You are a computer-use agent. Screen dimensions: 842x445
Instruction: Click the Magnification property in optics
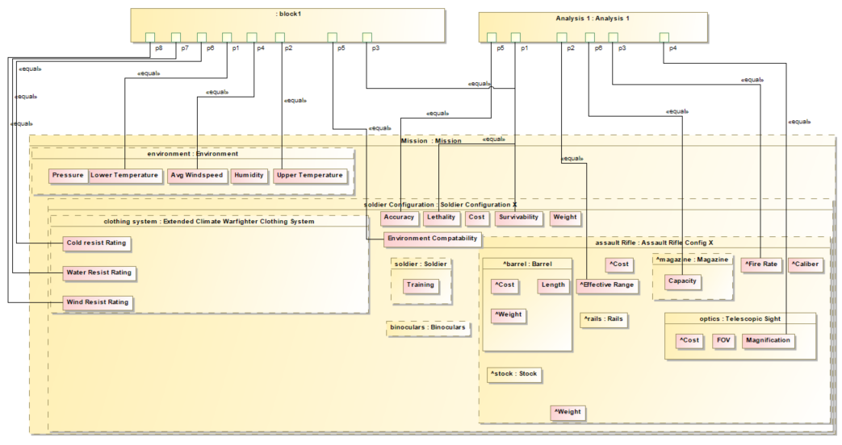768,341
